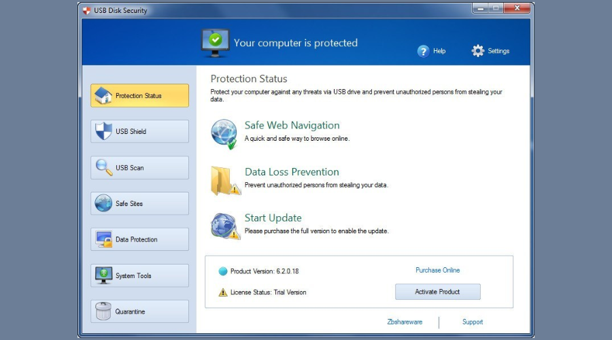Click the Safe Web Navigation globe icon
The image size is (612, 340).
click(224, 134)
